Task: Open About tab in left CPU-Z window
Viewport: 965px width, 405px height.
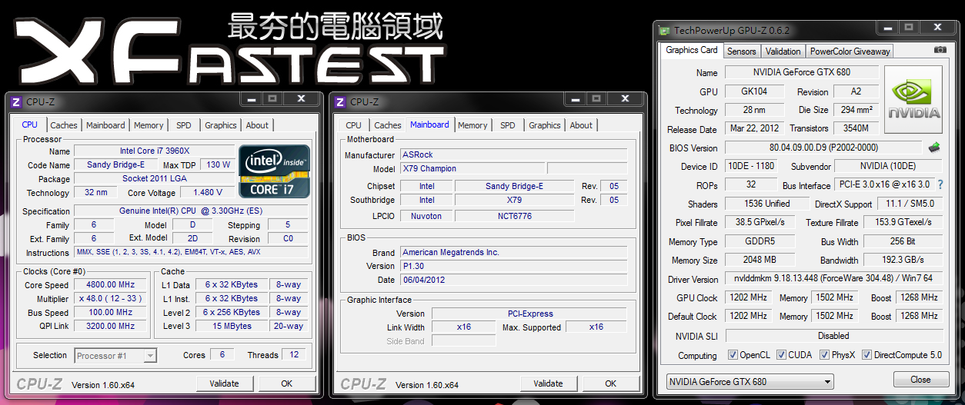Action: pyautogui.click(x=258, y=125)
